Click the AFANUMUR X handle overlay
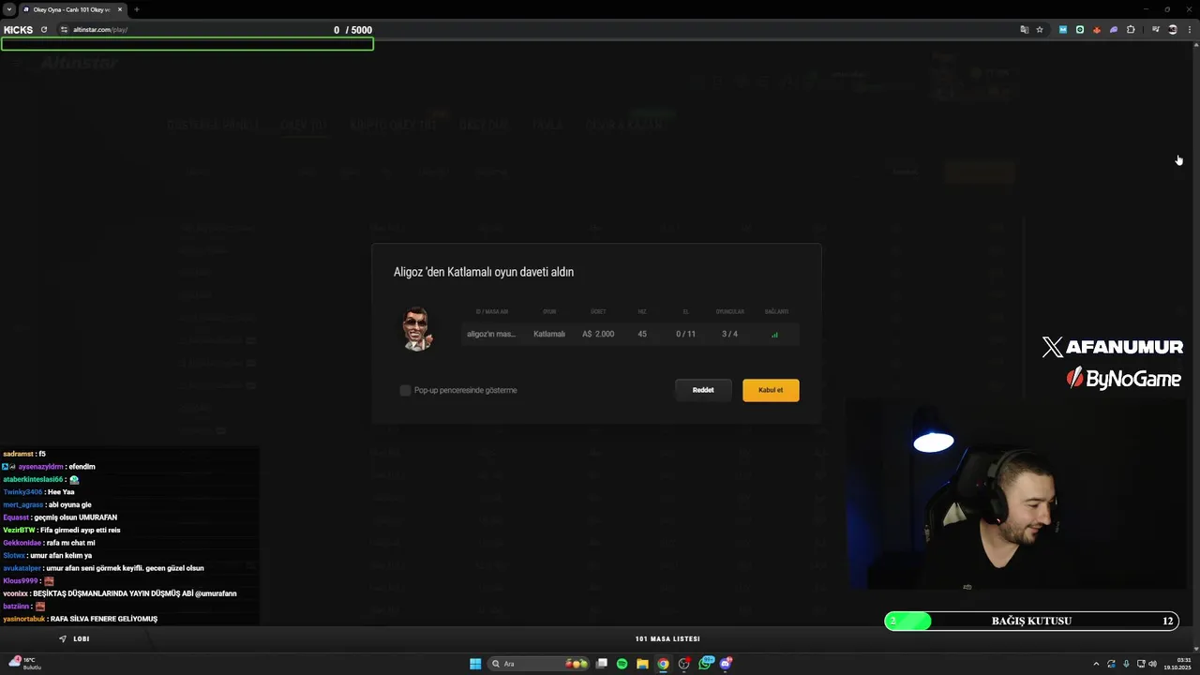The width and height of the screenshot is (1200, 675). [1112, 347]
